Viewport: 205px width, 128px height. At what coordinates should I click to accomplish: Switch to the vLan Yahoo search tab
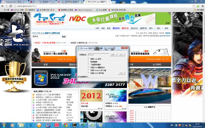coord(70,2)
